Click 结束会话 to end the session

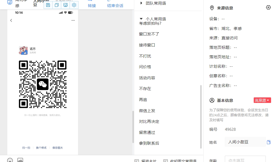(x=115, y=6)
